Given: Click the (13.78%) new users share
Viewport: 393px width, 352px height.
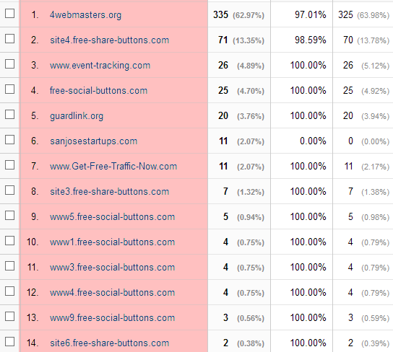Looking at the screenshot, I should click(373, 41).
